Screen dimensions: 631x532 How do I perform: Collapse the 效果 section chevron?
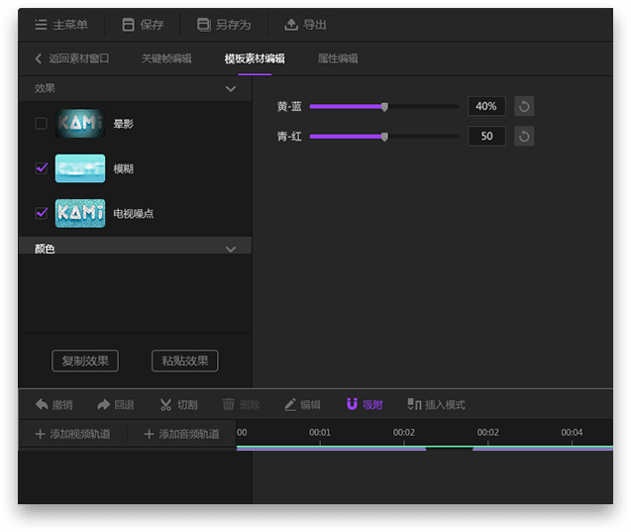pyautogui.click(x=231, y=89)
